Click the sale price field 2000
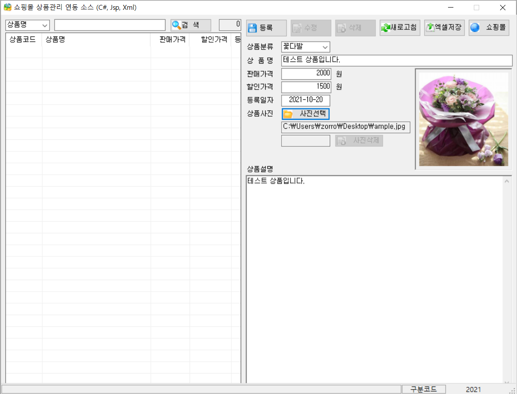 pyautogui.click(x=306, y=73)
